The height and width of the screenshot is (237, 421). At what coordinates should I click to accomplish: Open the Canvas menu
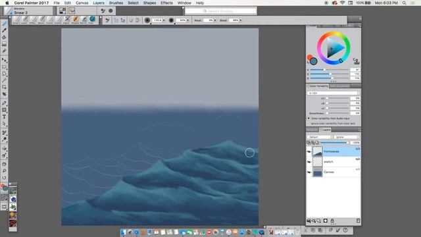(x=82, y=3)
